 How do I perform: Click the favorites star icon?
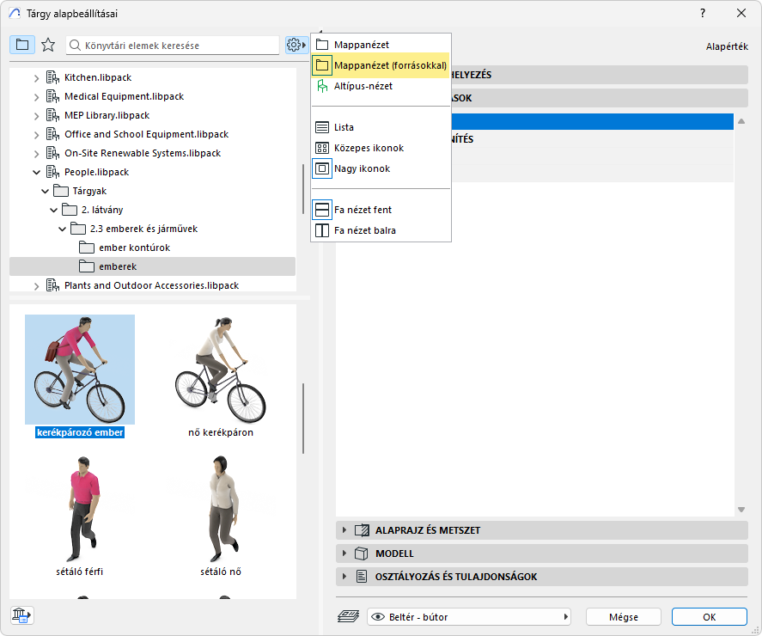tap(48, 45)
